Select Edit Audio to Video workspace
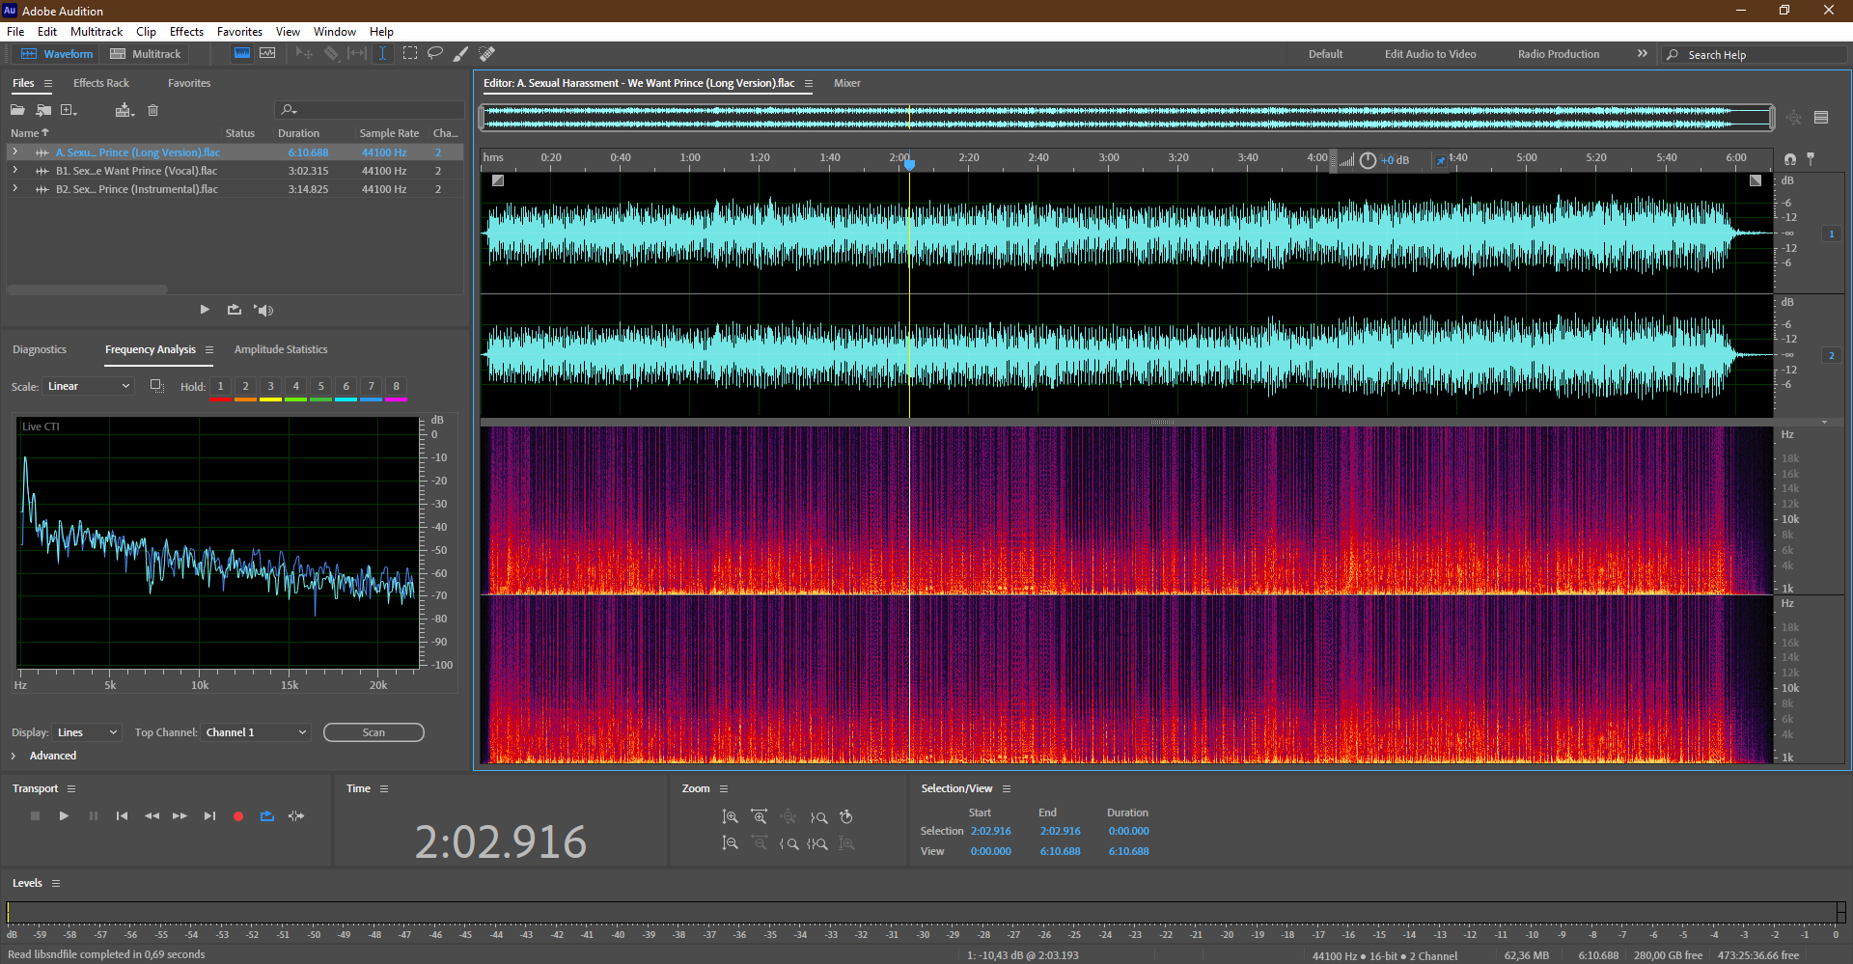 1430,54
